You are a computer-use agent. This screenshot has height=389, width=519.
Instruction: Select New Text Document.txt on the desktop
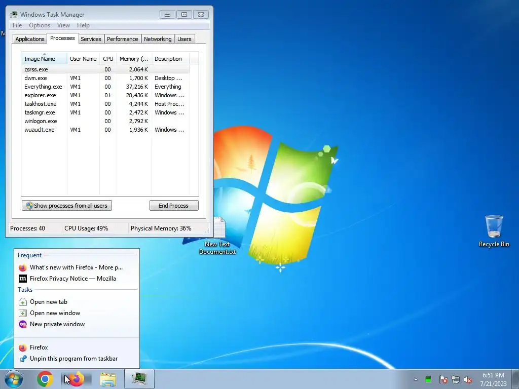[217, 236]
